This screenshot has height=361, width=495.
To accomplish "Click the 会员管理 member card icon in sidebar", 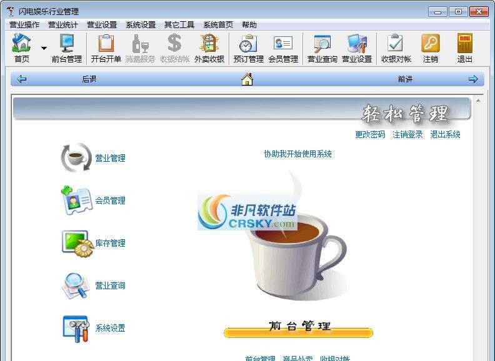I will (x=76, y=200).
